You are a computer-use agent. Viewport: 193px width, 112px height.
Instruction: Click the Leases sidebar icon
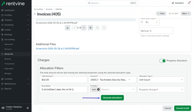(2, 30)
